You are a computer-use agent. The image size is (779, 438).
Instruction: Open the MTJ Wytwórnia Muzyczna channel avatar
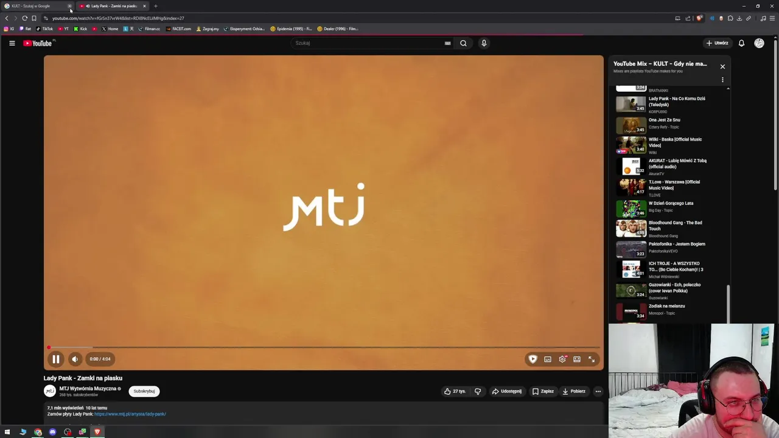tap(50, 391)
